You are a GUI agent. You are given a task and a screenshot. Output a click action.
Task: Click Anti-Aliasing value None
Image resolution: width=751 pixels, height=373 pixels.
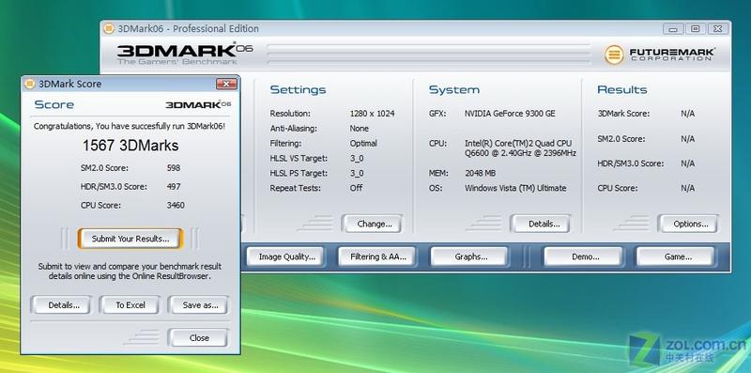pos(360,129)
